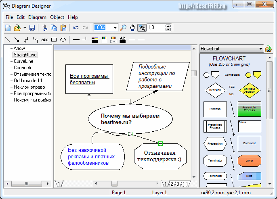277x199 pixels.
Task: Pick the Process rectangle template
Action: [215, 109]
